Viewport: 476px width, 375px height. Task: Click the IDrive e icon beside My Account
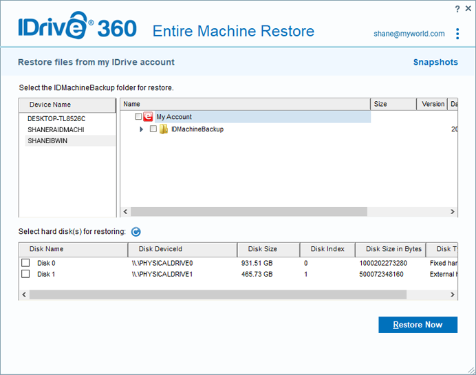[x=148, y=116]
